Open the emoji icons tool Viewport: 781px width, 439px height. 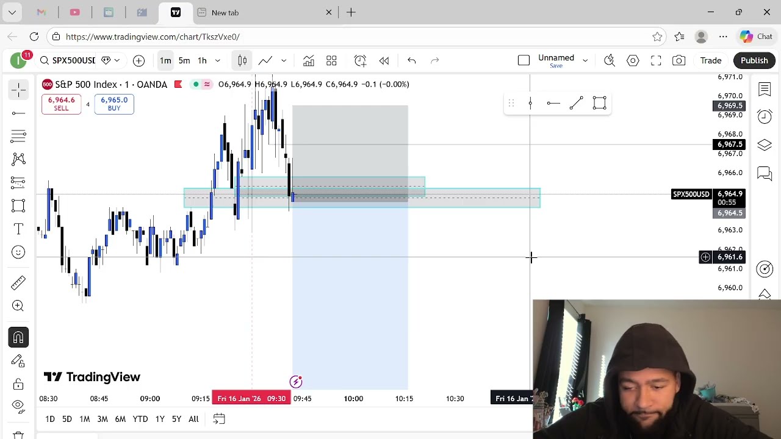pos(18,252)
